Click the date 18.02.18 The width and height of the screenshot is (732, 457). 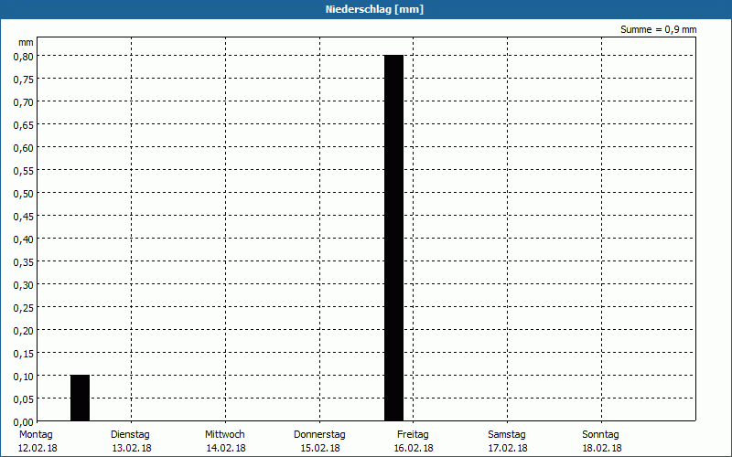(x=602, y=448)
